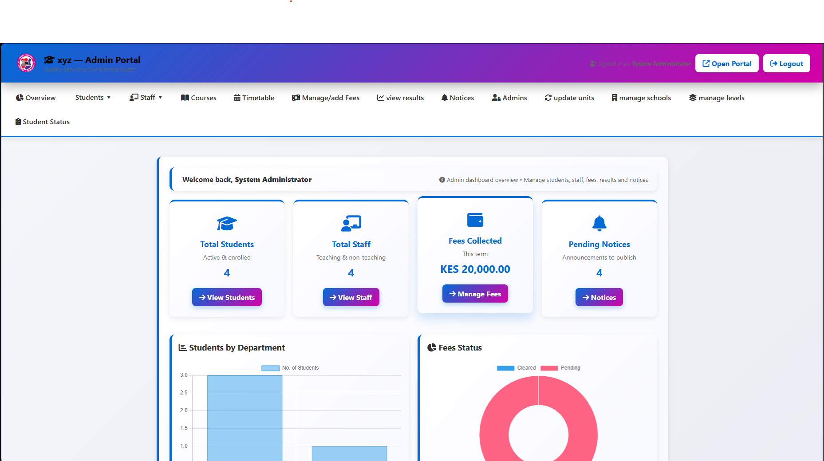Click the update units refresh icon
The image size is (824, 461).
coord(548,98)
